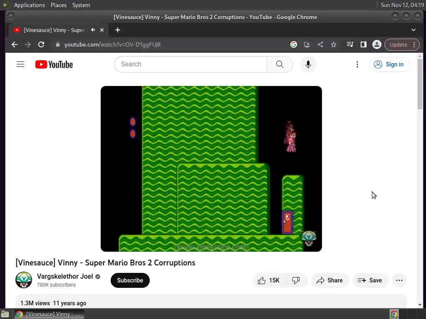Click the magnifier search button
The width and height of the screenshot is (426, 319).
(x=280, y=64)
